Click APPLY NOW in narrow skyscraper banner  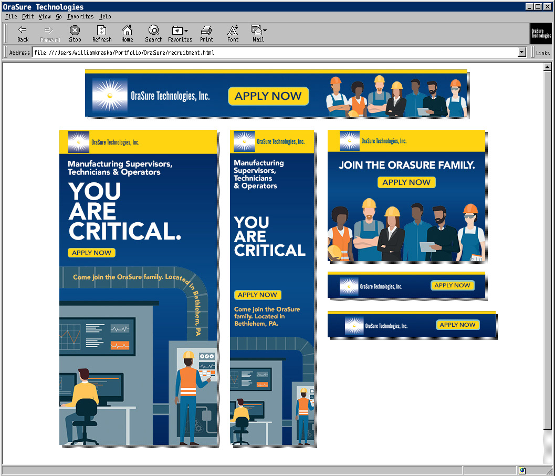pos(257,295)
